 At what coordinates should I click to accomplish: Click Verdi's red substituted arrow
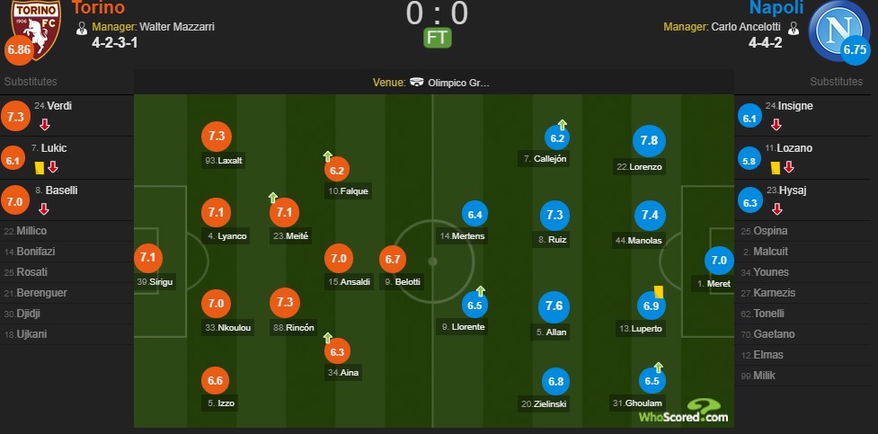click(x=45, y=124)
